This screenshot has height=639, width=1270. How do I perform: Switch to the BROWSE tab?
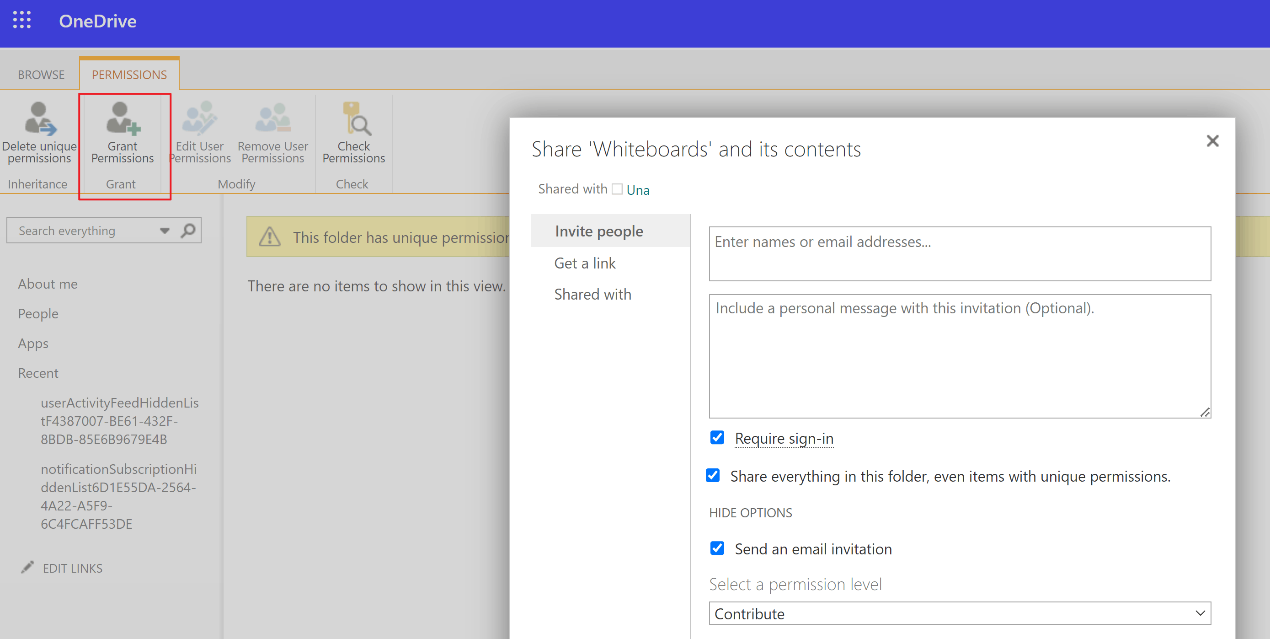click(x=40, y=75)
